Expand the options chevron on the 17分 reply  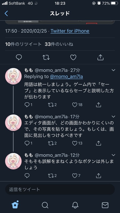(x=113, y=117)
